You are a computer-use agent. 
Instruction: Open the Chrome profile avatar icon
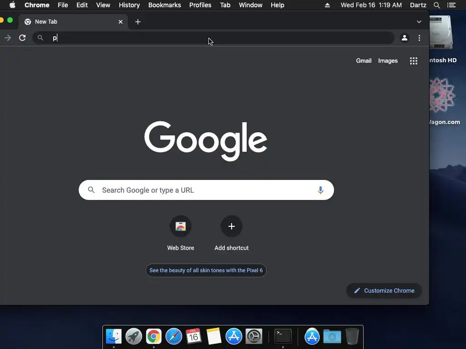[x=405, y=38]
